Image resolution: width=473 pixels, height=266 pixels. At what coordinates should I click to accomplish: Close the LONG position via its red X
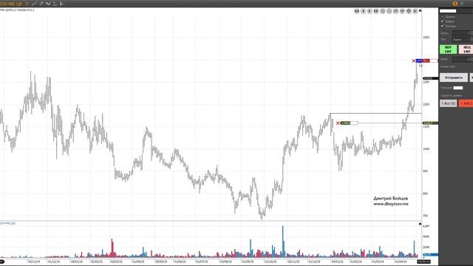click(x=338, y=123)
